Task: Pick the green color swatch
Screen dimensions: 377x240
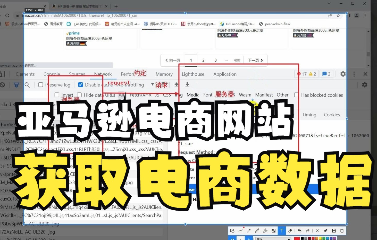Action: [x=324, y=238]
